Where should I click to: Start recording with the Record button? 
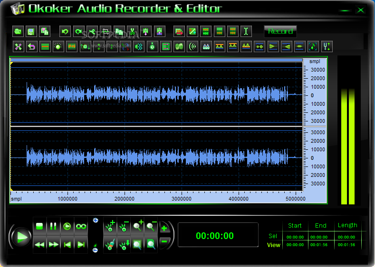point(280,31)
